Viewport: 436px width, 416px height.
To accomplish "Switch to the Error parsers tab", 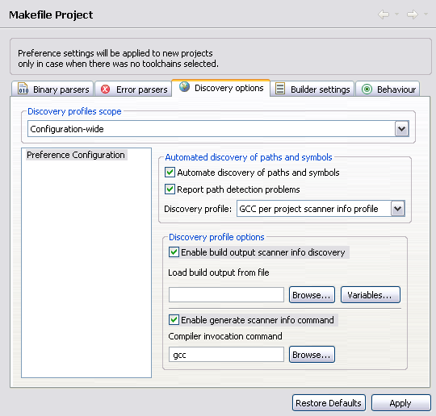I will point(133,89).
